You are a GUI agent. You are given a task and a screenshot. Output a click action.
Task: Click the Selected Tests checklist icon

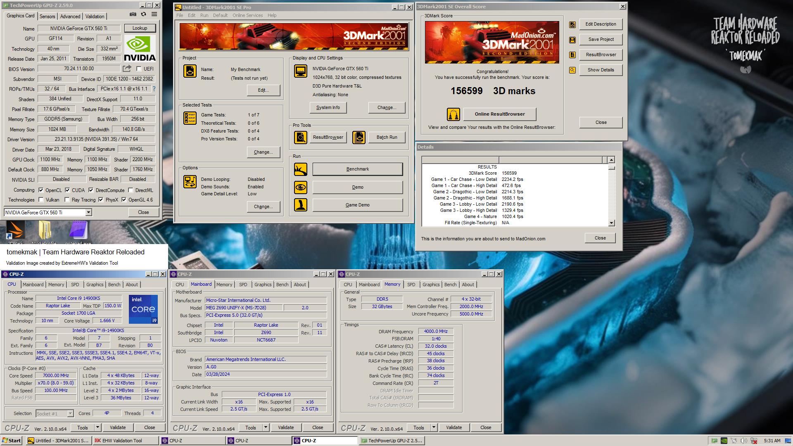coord(190,118)
